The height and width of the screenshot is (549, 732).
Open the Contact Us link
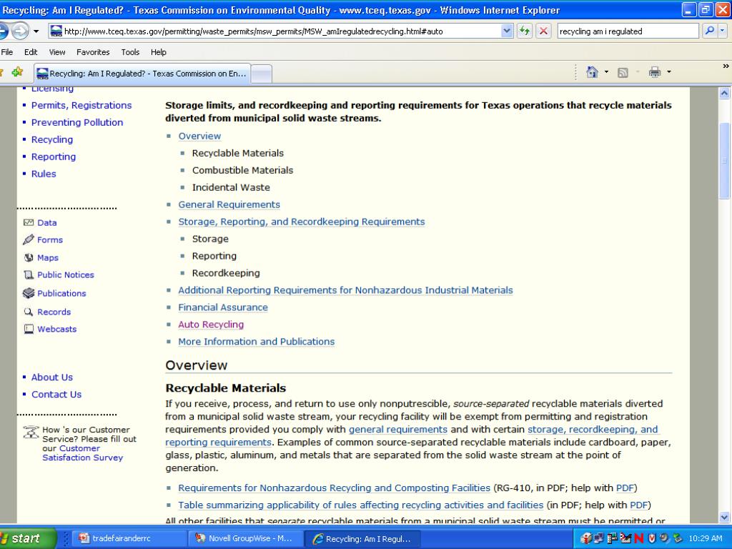[x=56, y=395]
